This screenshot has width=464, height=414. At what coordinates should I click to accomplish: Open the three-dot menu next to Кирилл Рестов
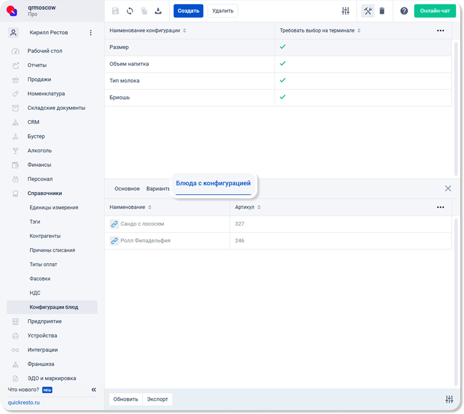91,33
